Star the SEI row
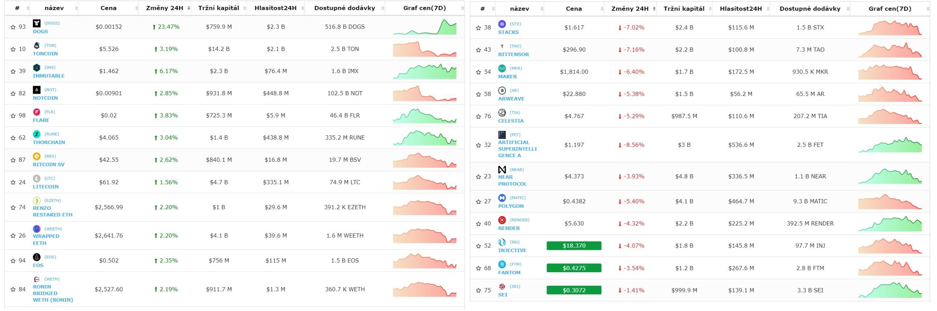This screenshot has width=937, height=311. pos(478,291)
